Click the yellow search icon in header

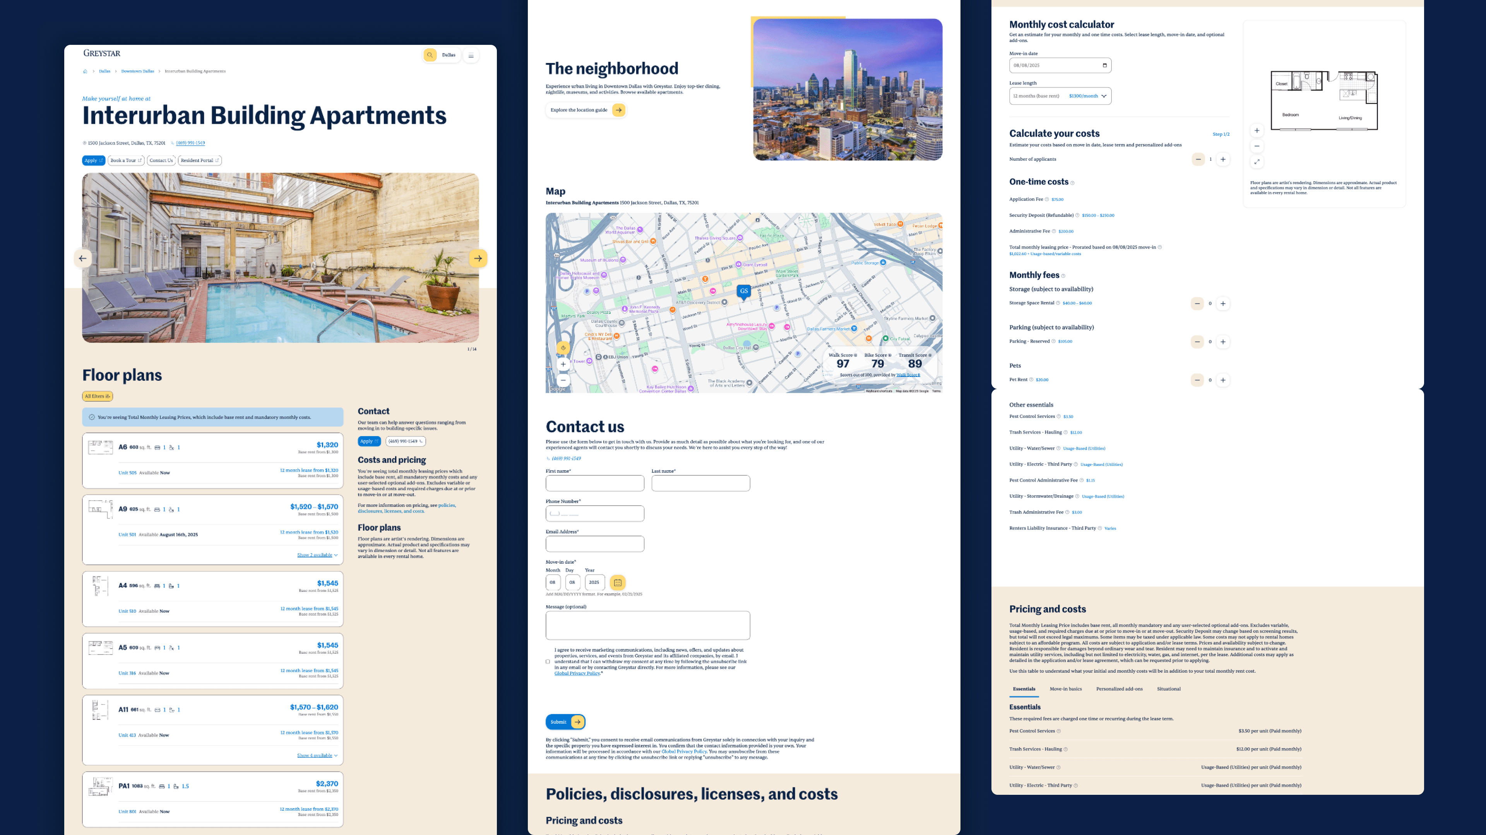coord(430,55)
